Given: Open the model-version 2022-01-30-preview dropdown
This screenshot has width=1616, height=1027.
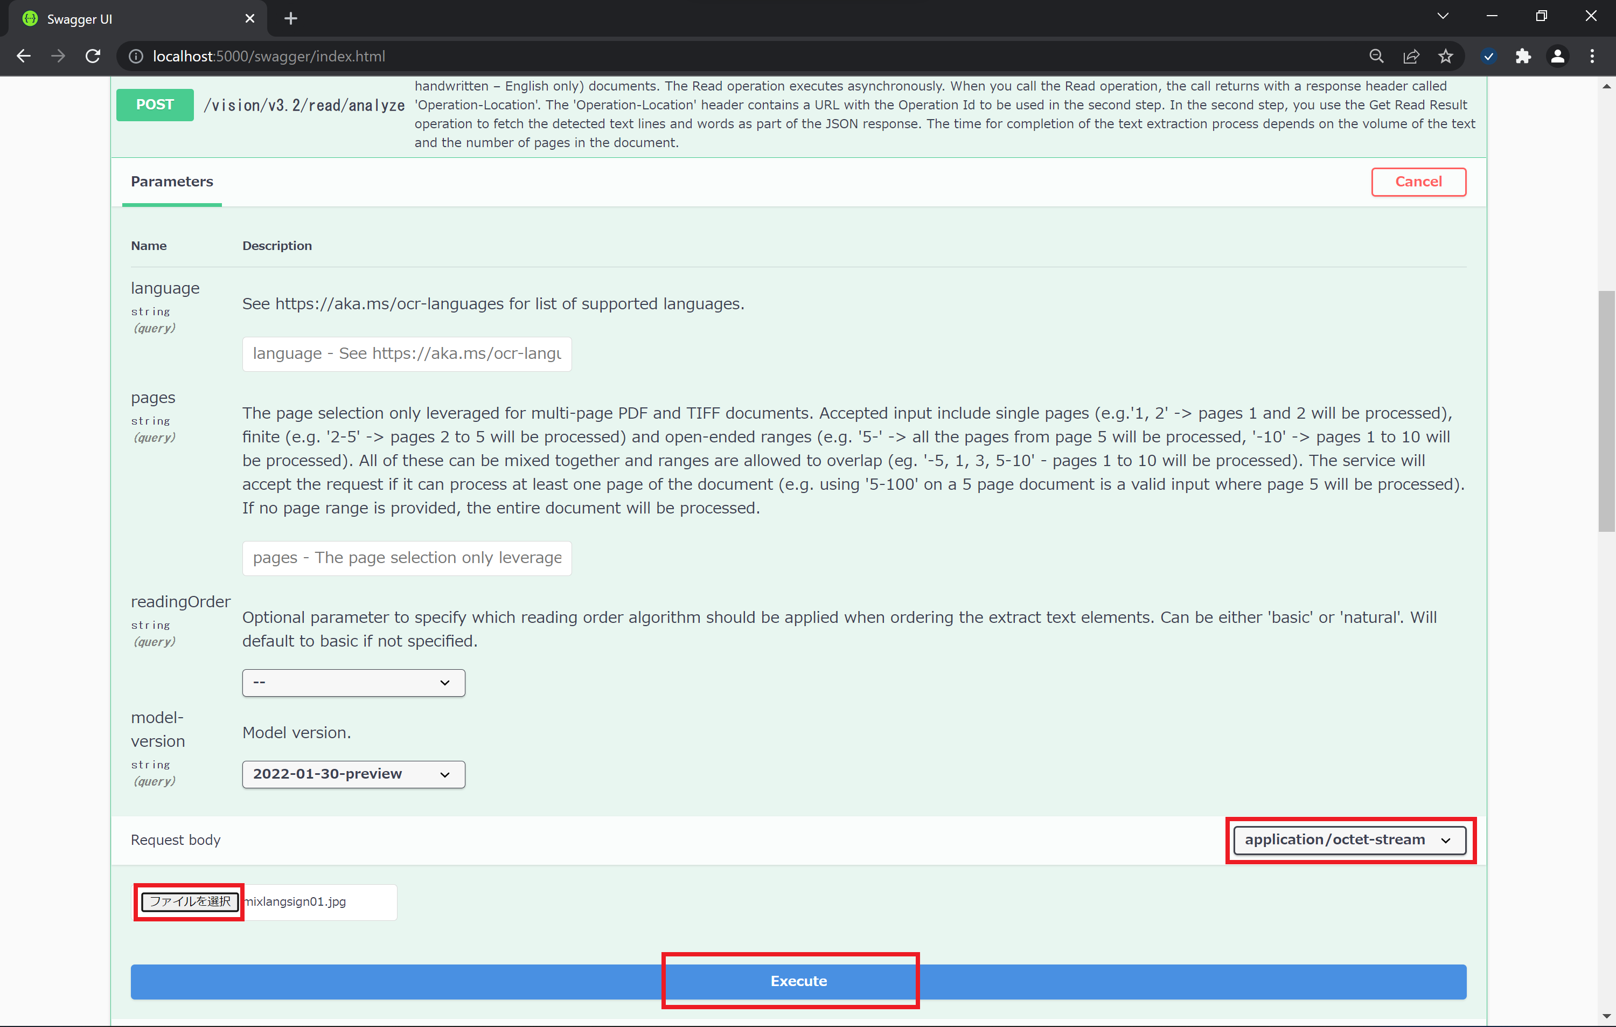Looking at the screenshot, I should tap(353, 774).
